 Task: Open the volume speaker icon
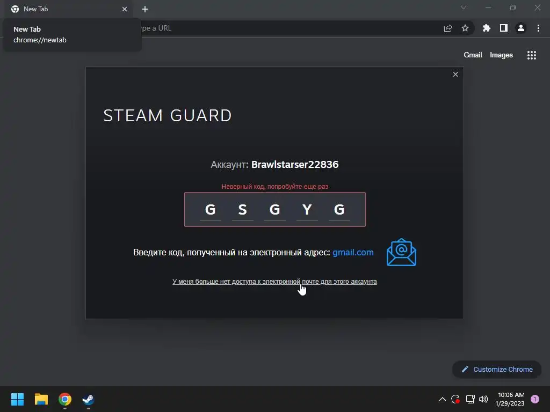coord(483,399)
